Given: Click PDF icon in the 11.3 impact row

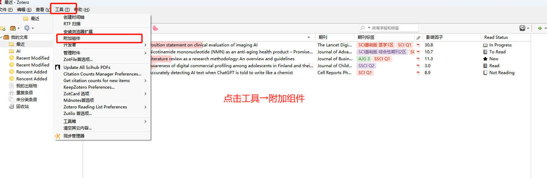Looking at the screenshot, I should [x=418, y=59].
